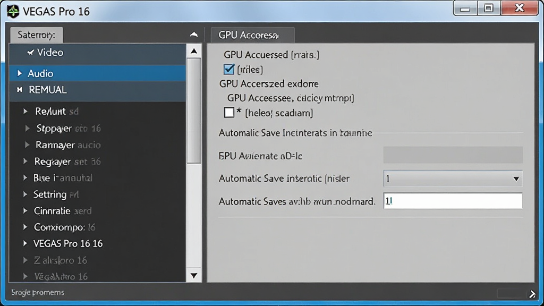Image resolution: width=544 pixels, height=306 pixels.
Task: Click the grayed BPU Aviferate field
Action: (453, 155)
